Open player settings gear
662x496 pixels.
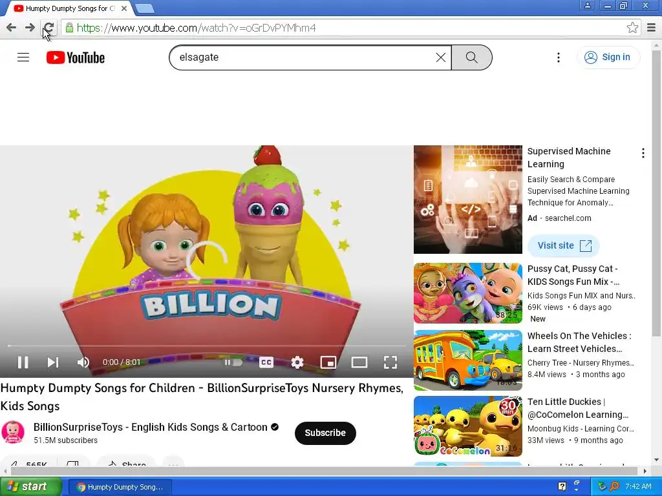[297, 362]
